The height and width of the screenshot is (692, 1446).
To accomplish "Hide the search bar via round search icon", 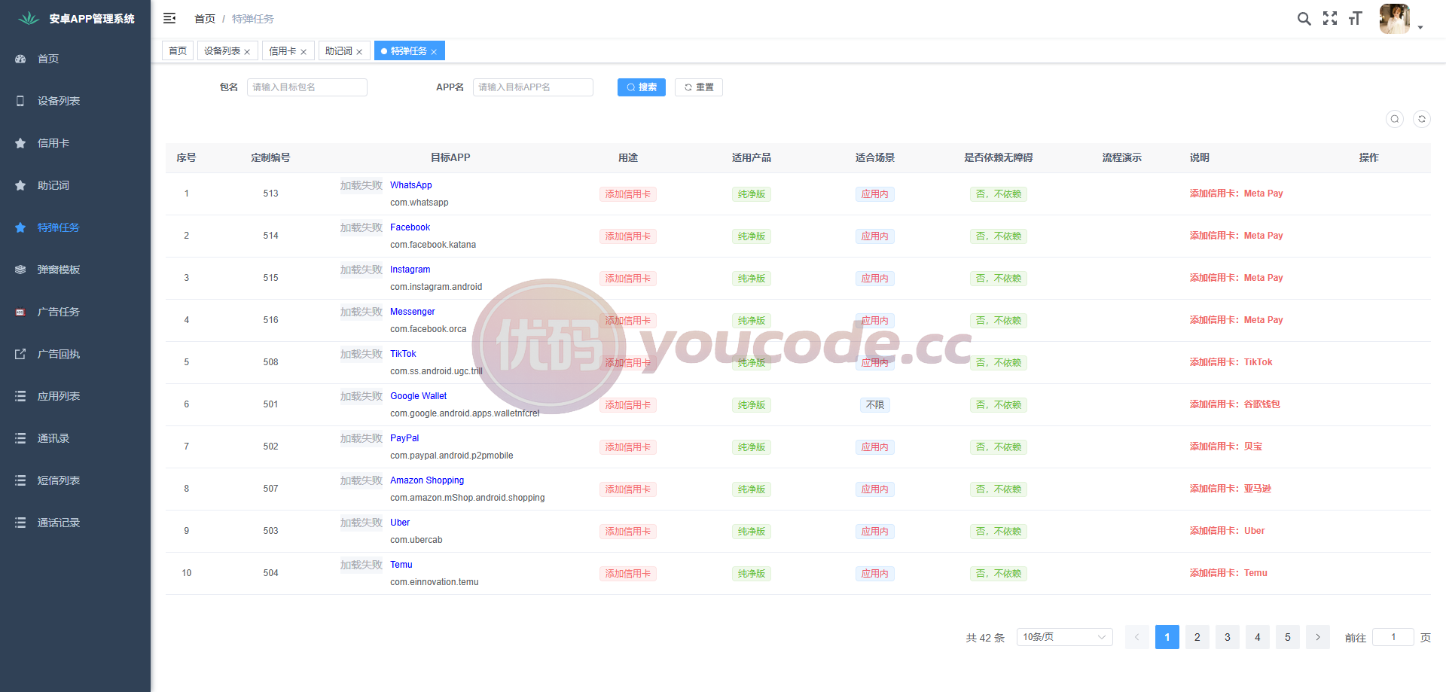I will pos(1395,119).
